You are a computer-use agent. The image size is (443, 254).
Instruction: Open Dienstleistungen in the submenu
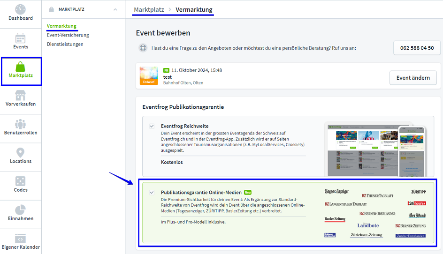(x=65, y=44)
